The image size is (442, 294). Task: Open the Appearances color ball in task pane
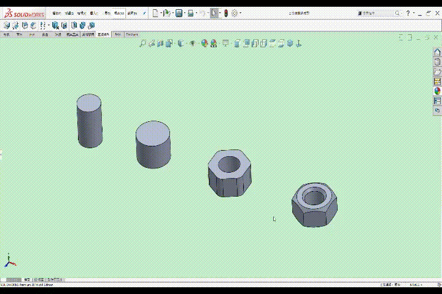coord(438,91)
